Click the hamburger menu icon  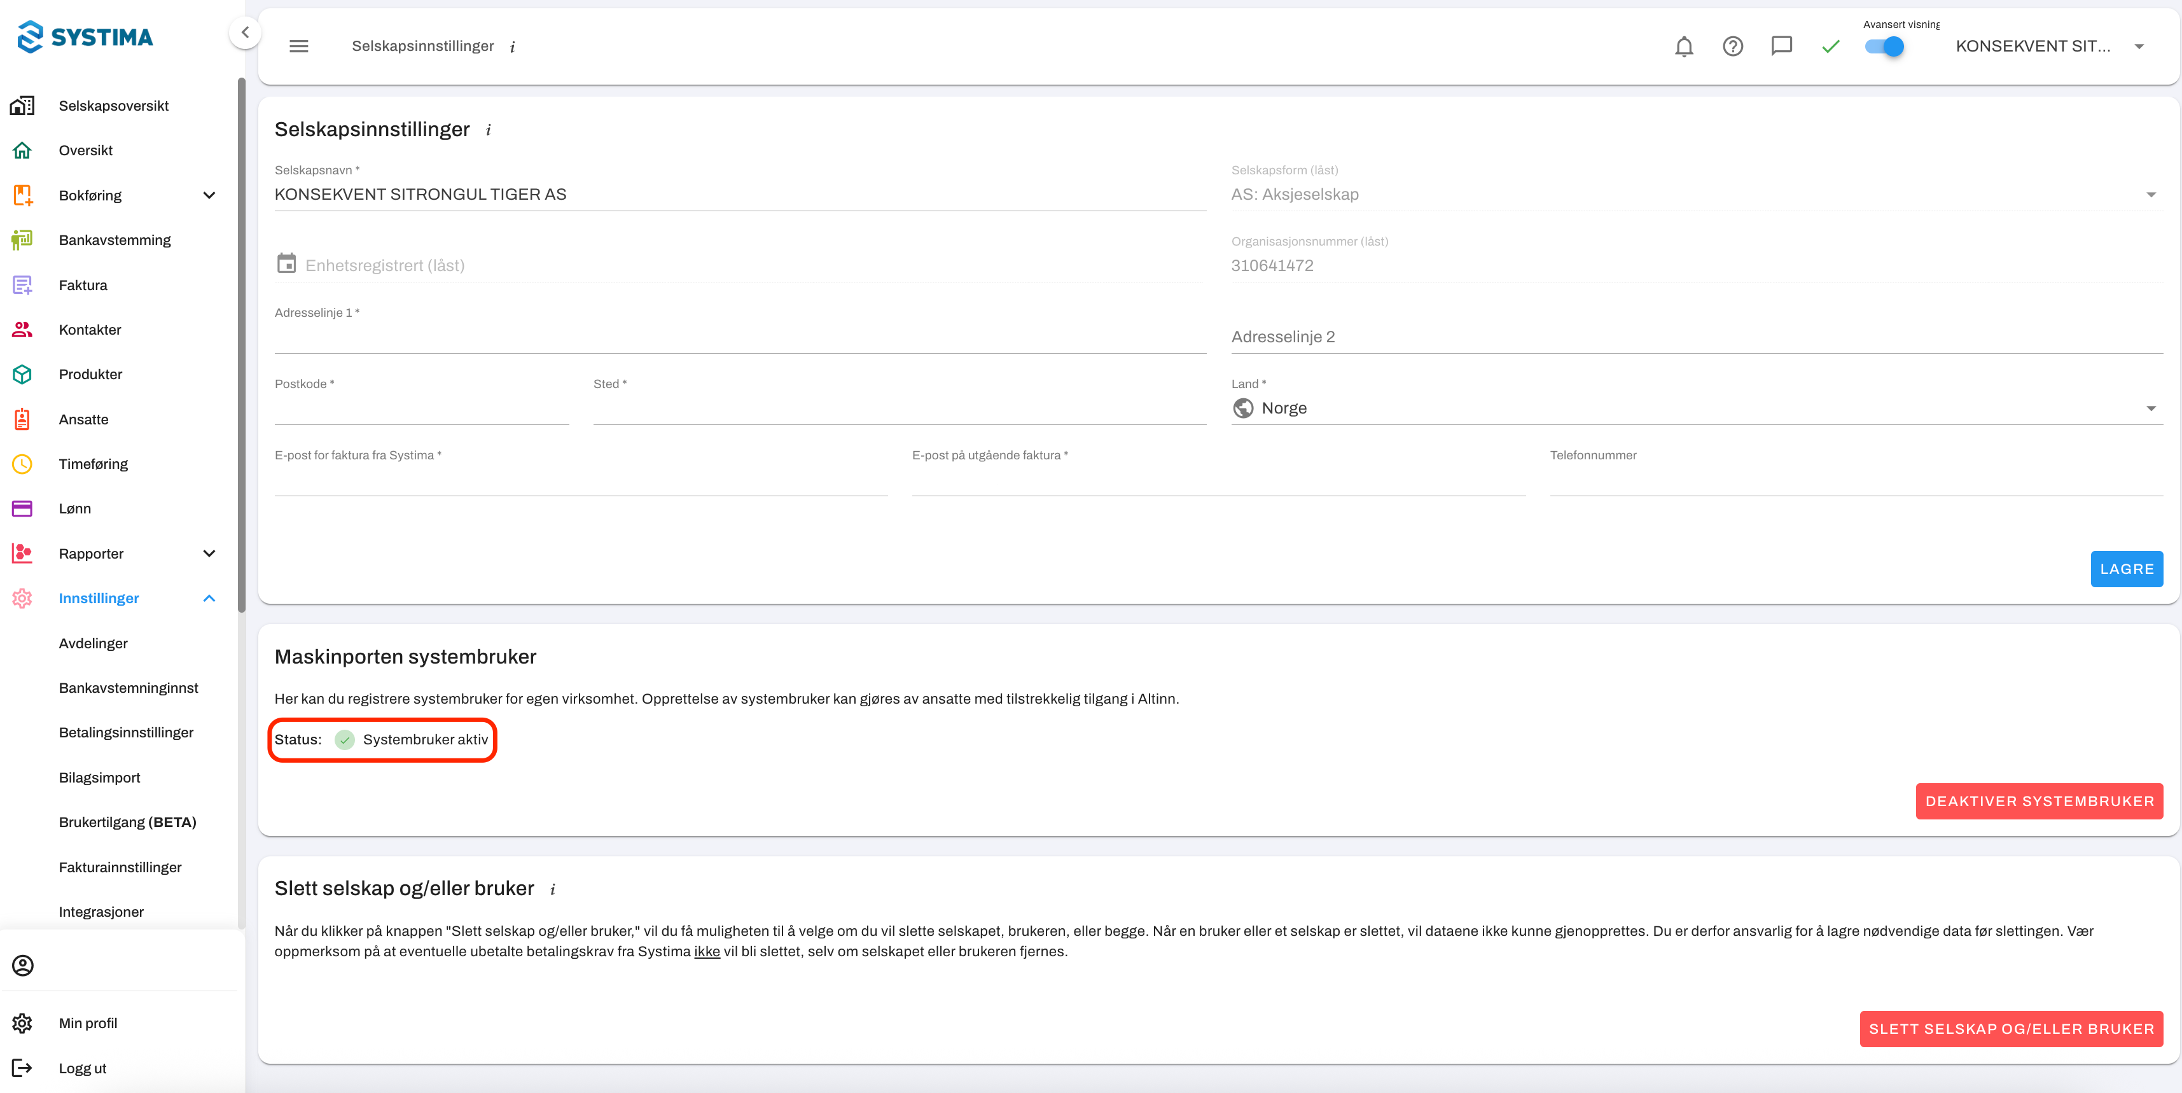pyautogui.click(x=299, y=46)
